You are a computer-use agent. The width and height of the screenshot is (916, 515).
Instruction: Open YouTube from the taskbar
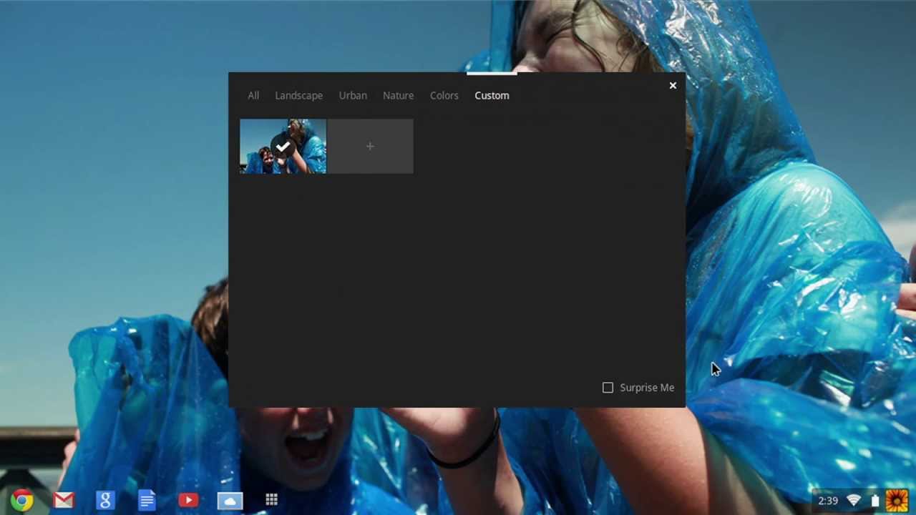pos(187,500)
